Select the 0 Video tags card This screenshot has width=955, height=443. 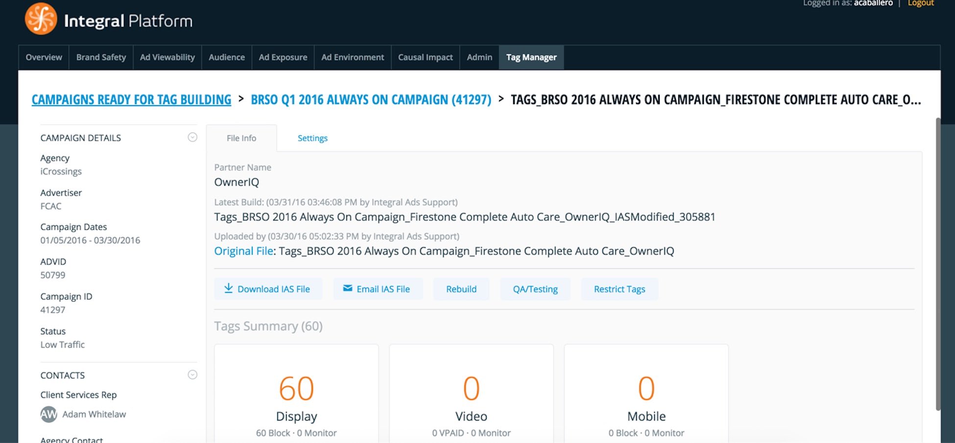[x=471, y=394]
